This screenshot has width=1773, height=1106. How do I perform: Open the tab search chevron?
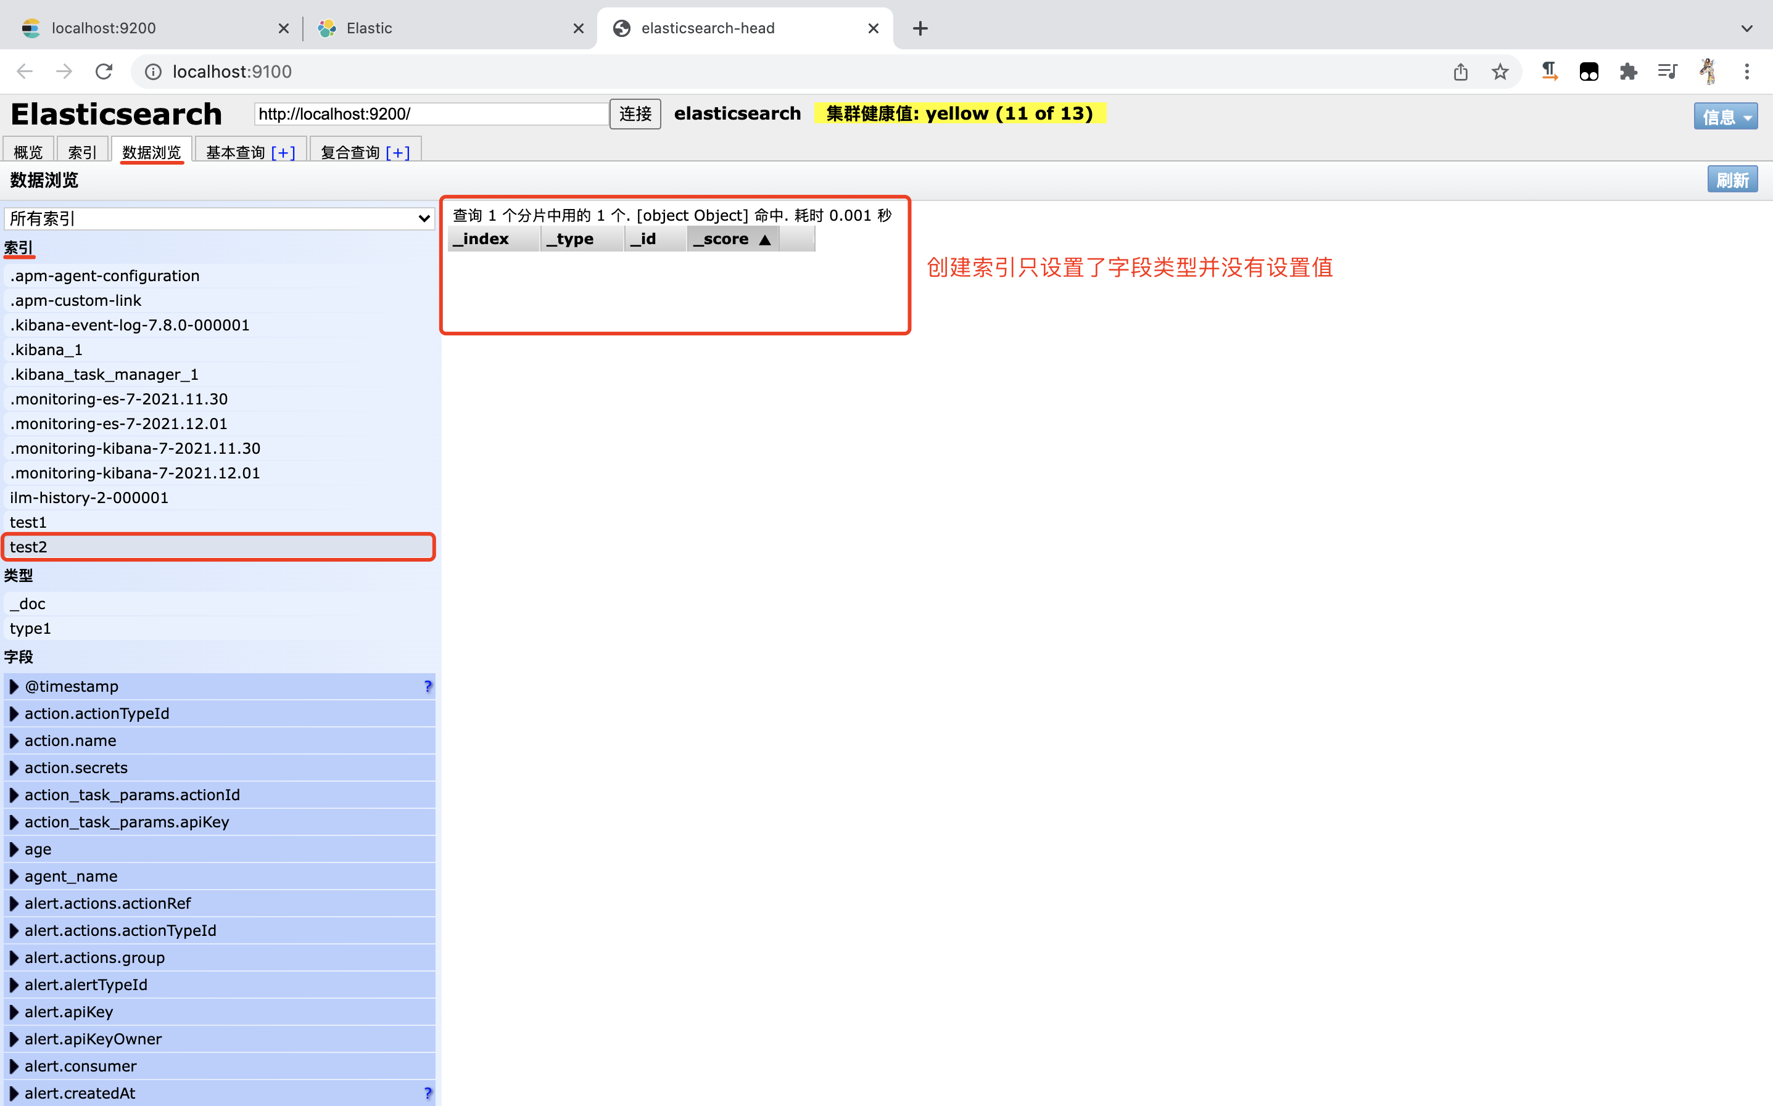(x=1746, y=28)
